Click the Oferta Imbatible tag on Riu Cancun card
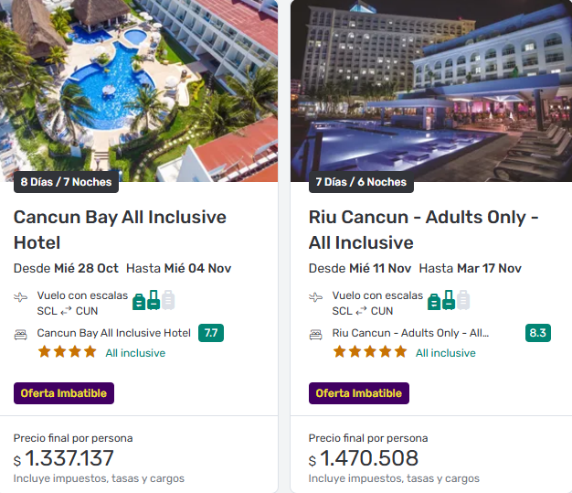The image size is (572, 493). coord(359,393)
